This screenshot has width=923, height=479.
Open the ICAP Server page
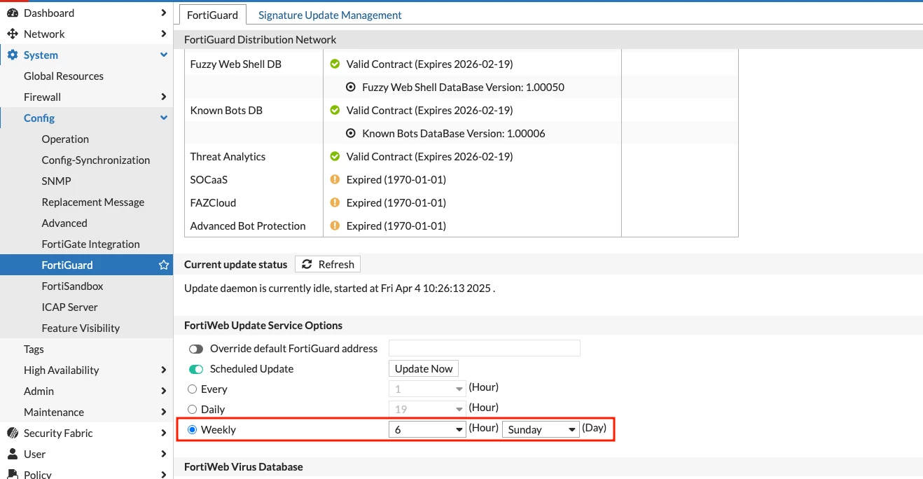point(69,307)
